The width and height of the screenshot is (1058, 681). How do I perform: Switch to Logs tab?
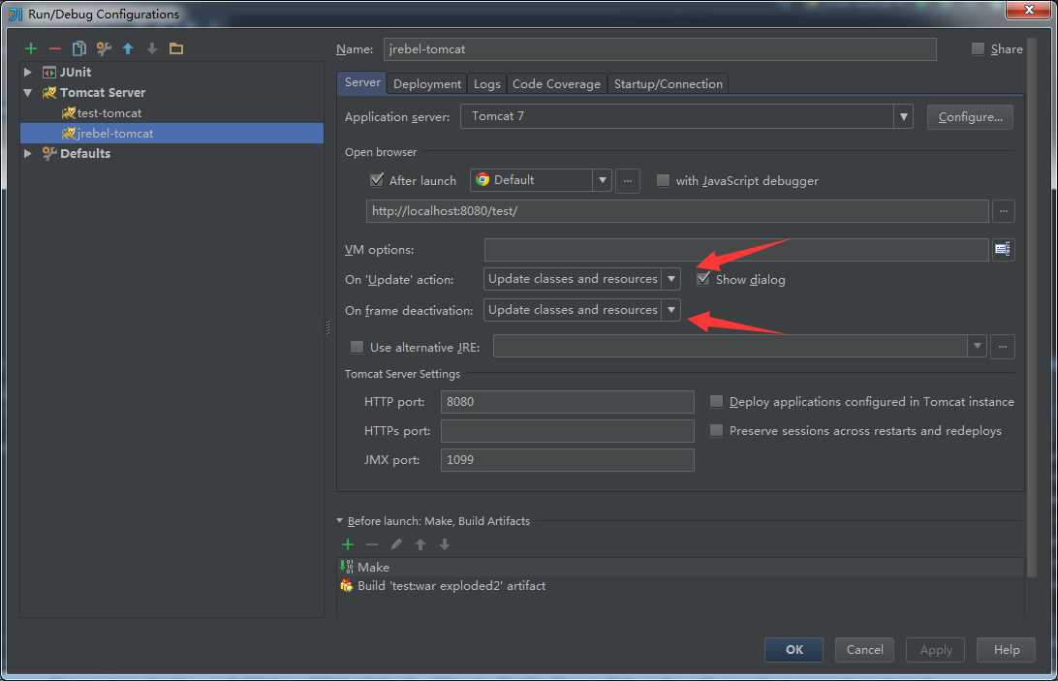(486, 83)
